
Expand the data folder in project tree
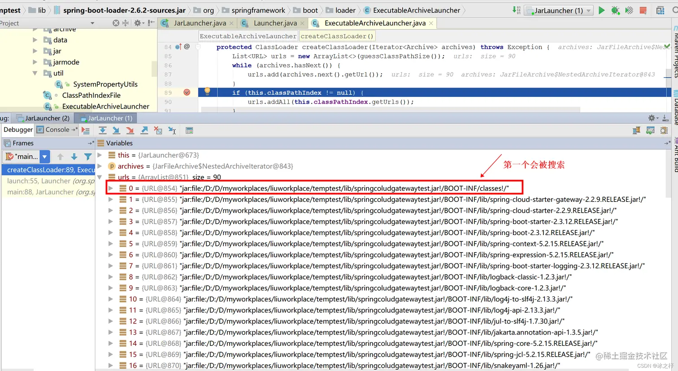pos(35,40)
